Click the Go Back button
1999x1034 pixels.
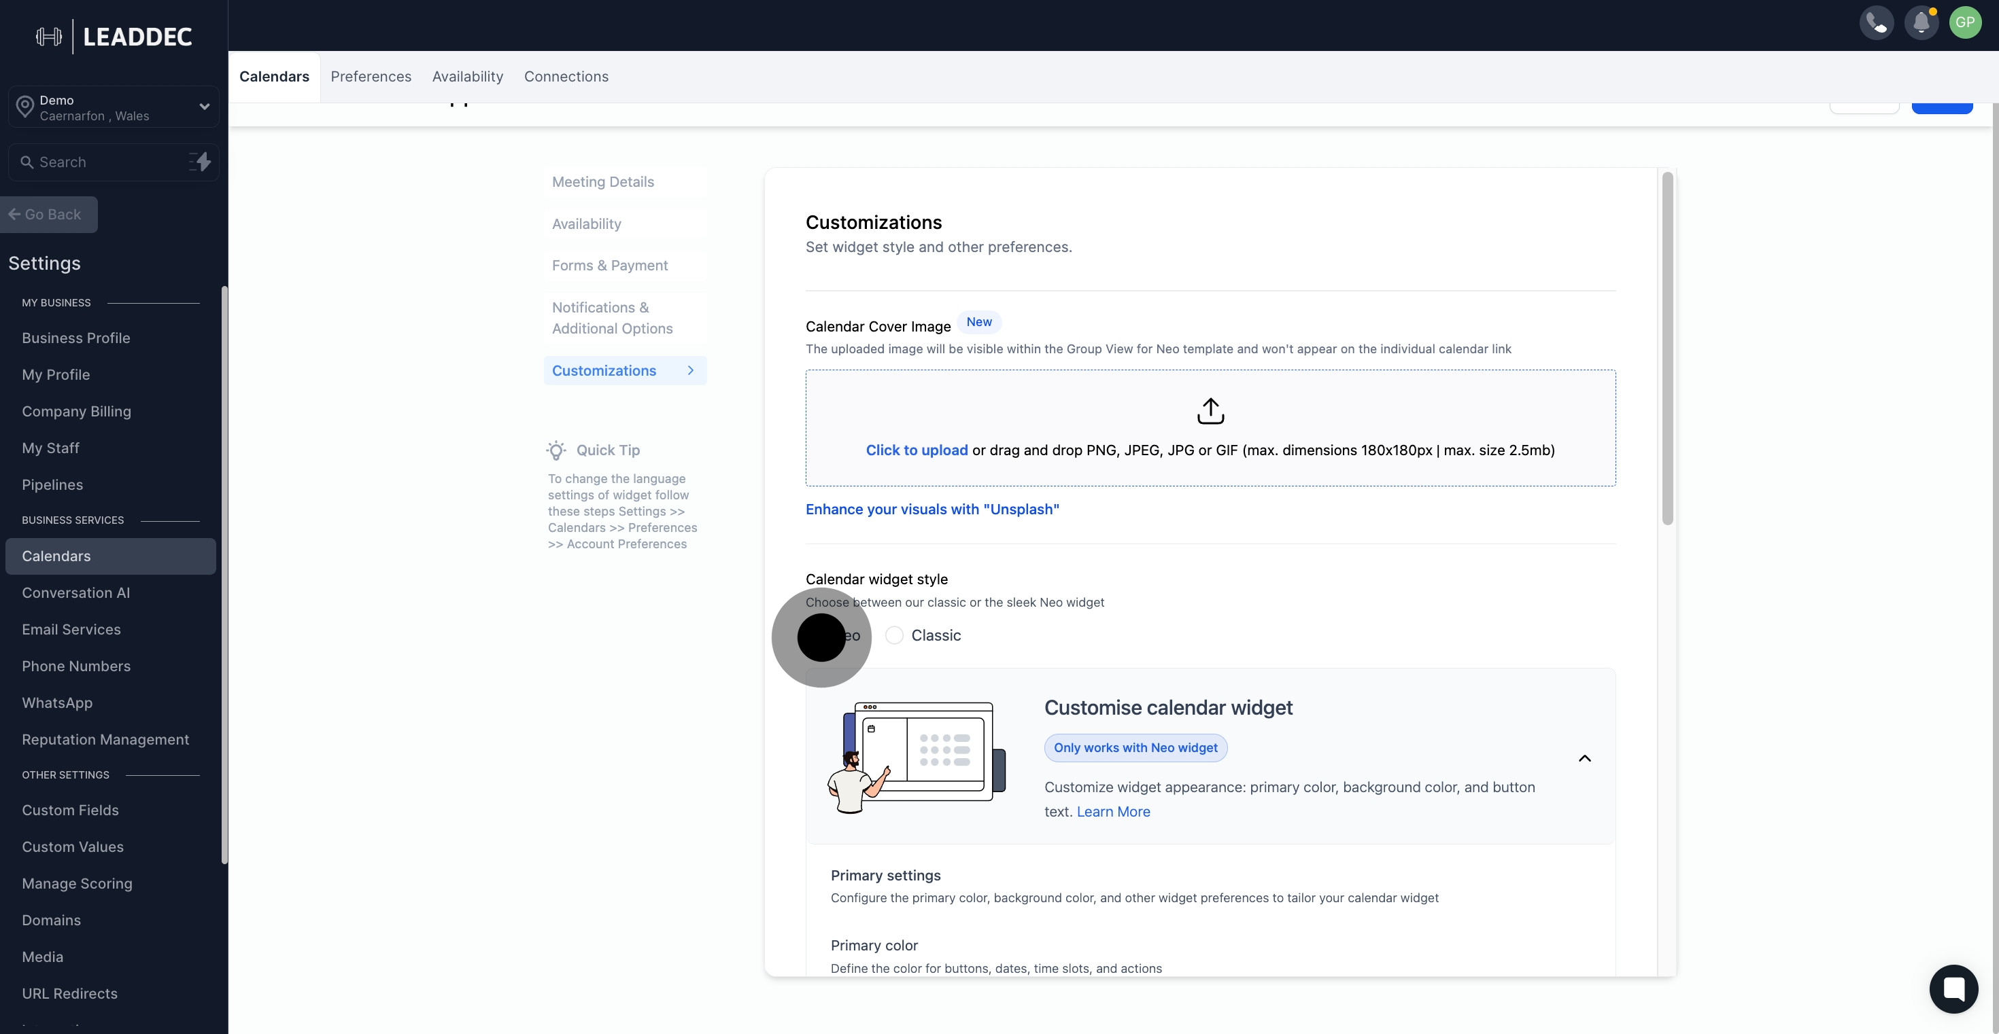(48, 215)
